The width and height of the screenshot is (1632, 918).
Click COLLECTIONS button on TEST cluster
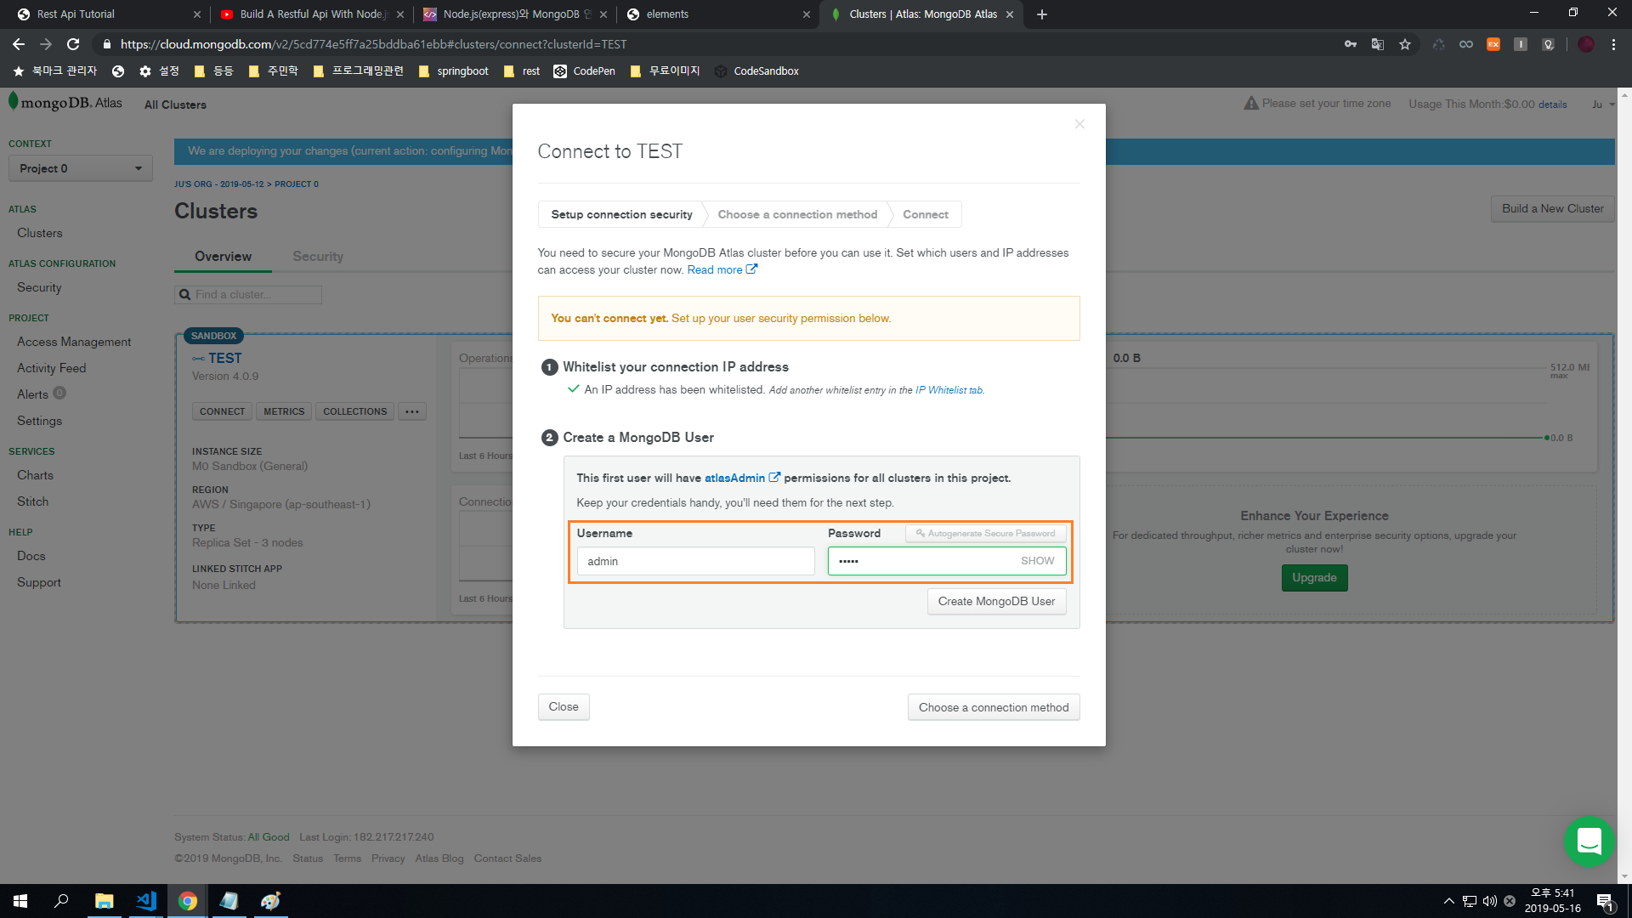click(x=354, y=411)
